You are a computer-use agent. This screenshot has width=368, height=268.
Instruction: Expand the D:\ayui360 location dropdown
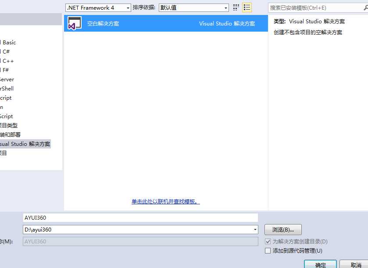[255, 229]
